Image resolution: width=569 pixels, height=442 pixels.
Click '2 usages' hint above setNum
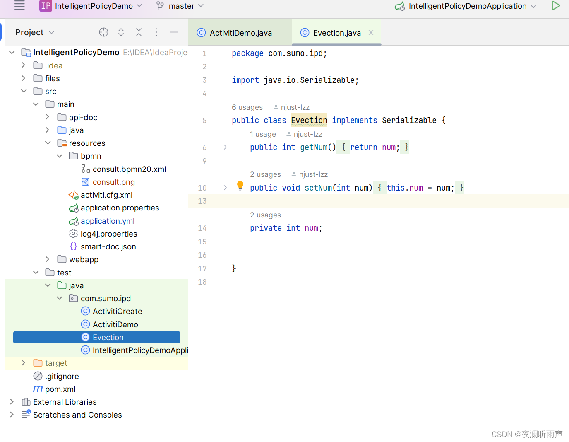tap(265, 174)
